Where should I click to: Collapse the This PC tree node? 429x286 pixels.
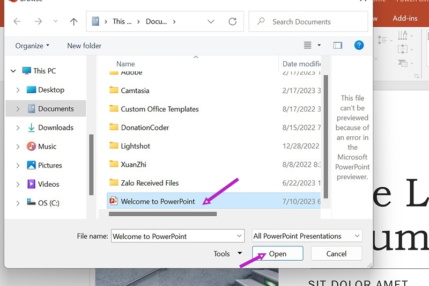click(13, 71)
